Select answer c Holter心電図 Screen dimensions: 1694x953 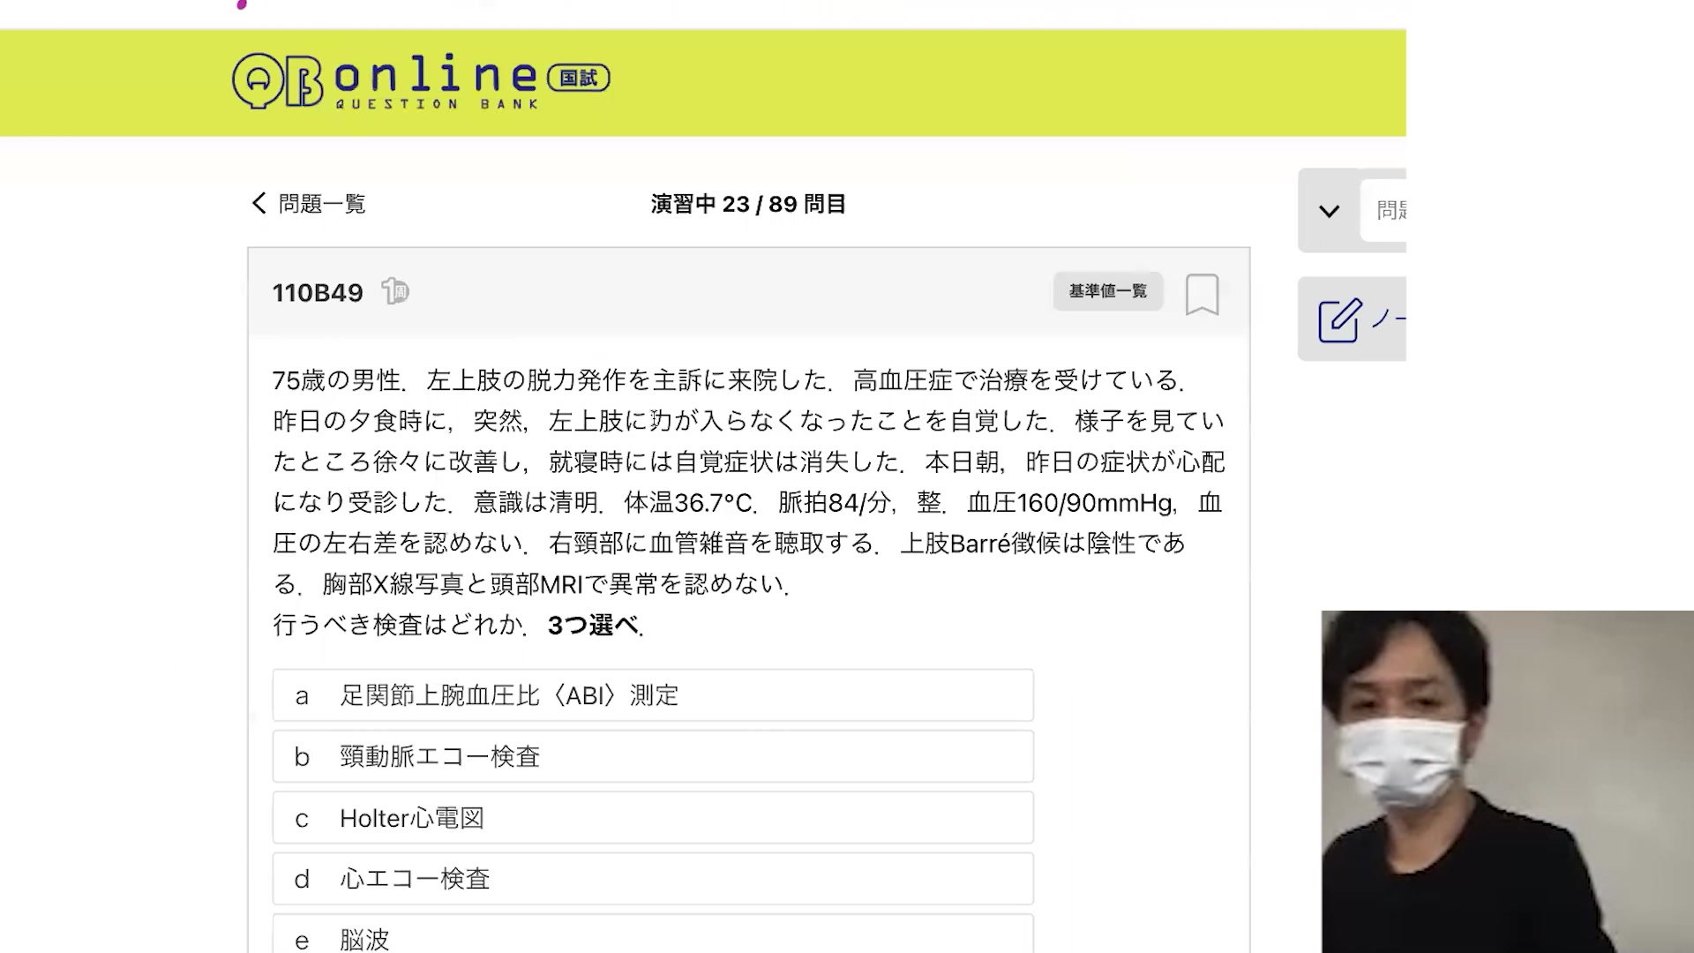(x=653, y=818)
